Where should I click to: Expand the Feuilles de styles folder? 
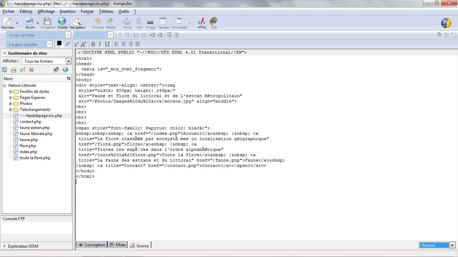tap(10, 91)
